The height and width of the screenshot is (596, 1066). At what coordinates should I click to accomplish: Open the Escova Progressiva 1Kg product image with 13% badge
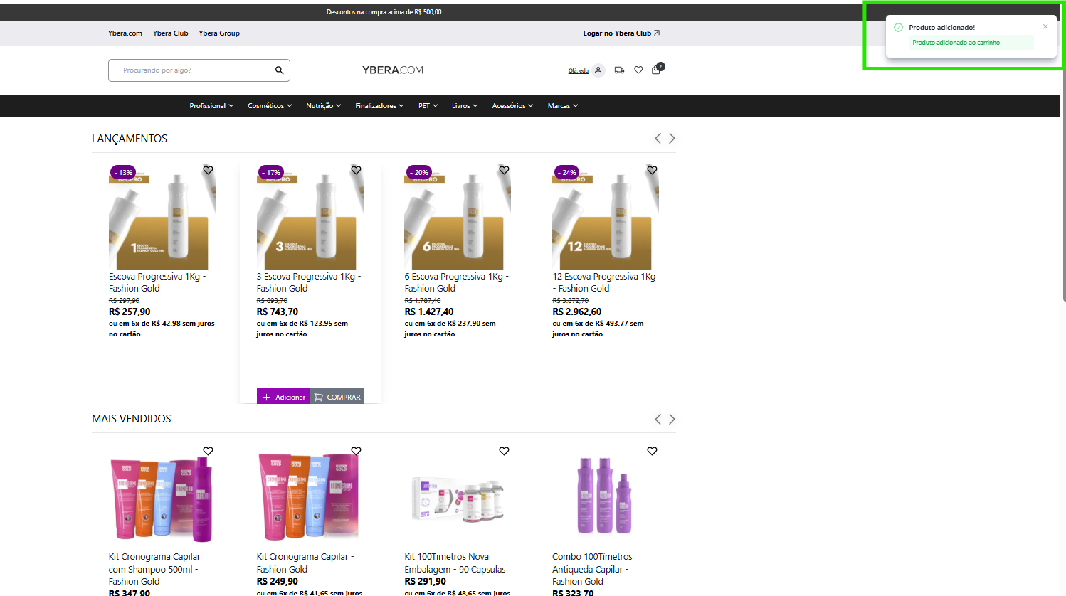[x=162, y=218]
